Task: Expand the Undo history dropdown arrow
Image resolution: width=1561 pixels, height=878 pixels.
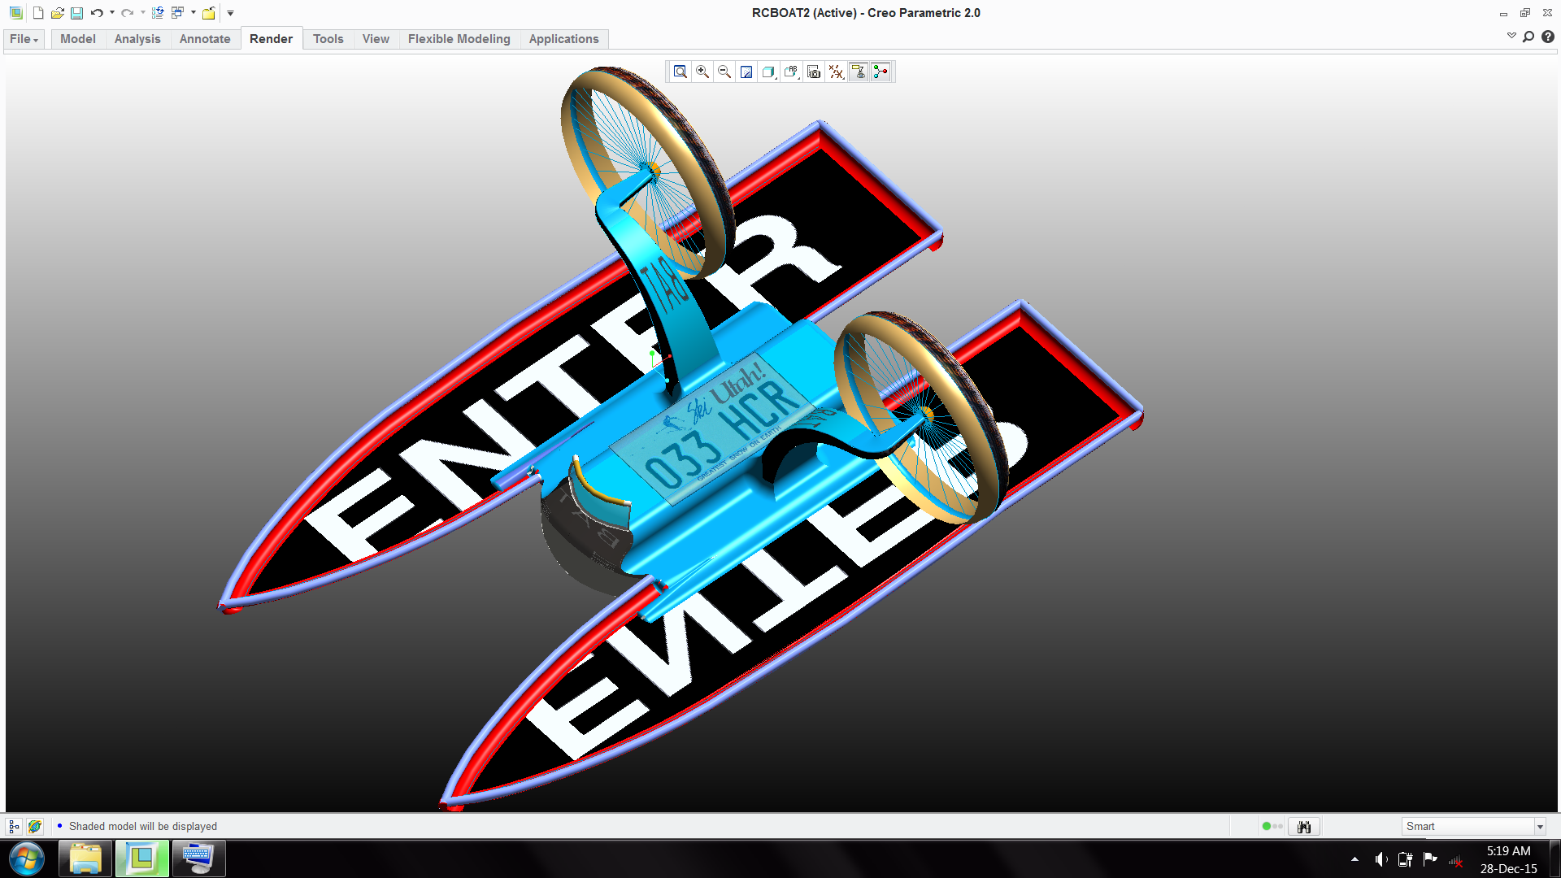Action: 112,13
